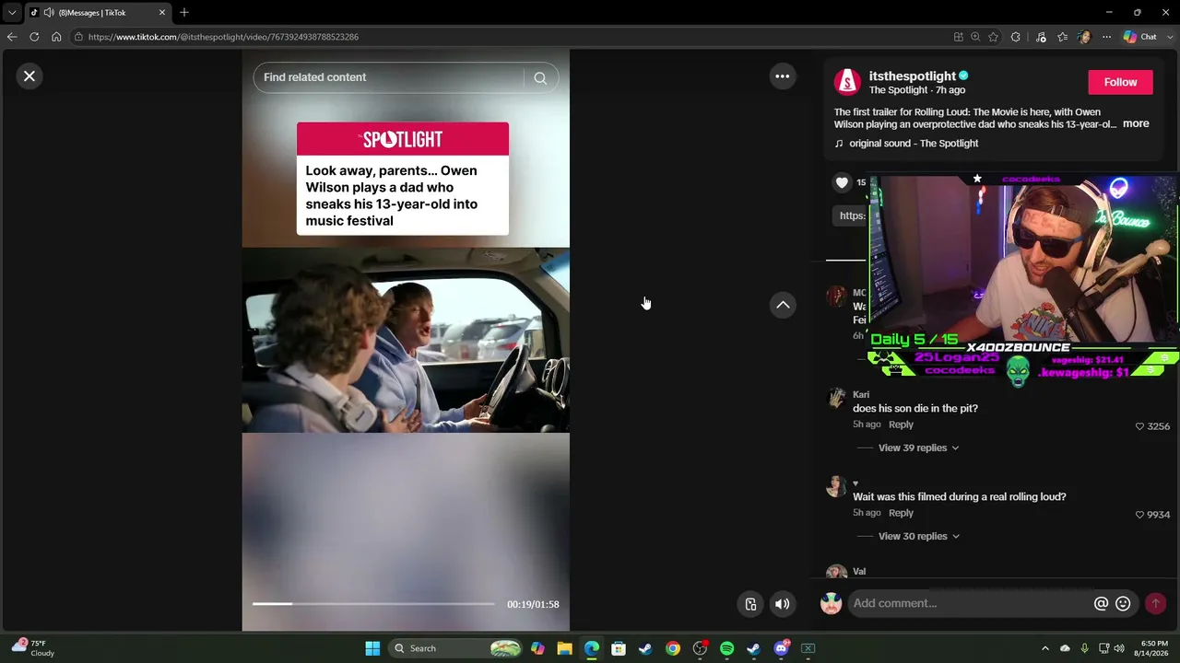Screen dimensions: 1180x663
Task: Open Spotify from taskbar
Action: coord(726,648)
